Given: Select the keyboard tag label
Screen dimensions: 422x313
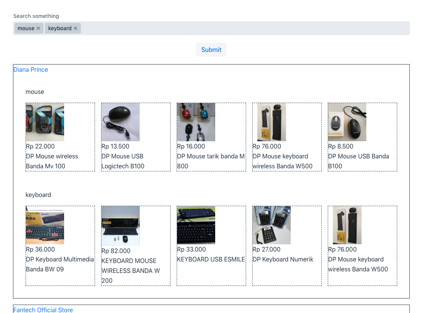Looking at the screenshot, I should (x=60, y=28).
